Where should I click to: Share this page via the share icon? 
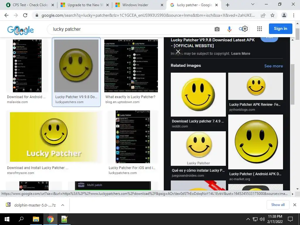coord(263,15)
